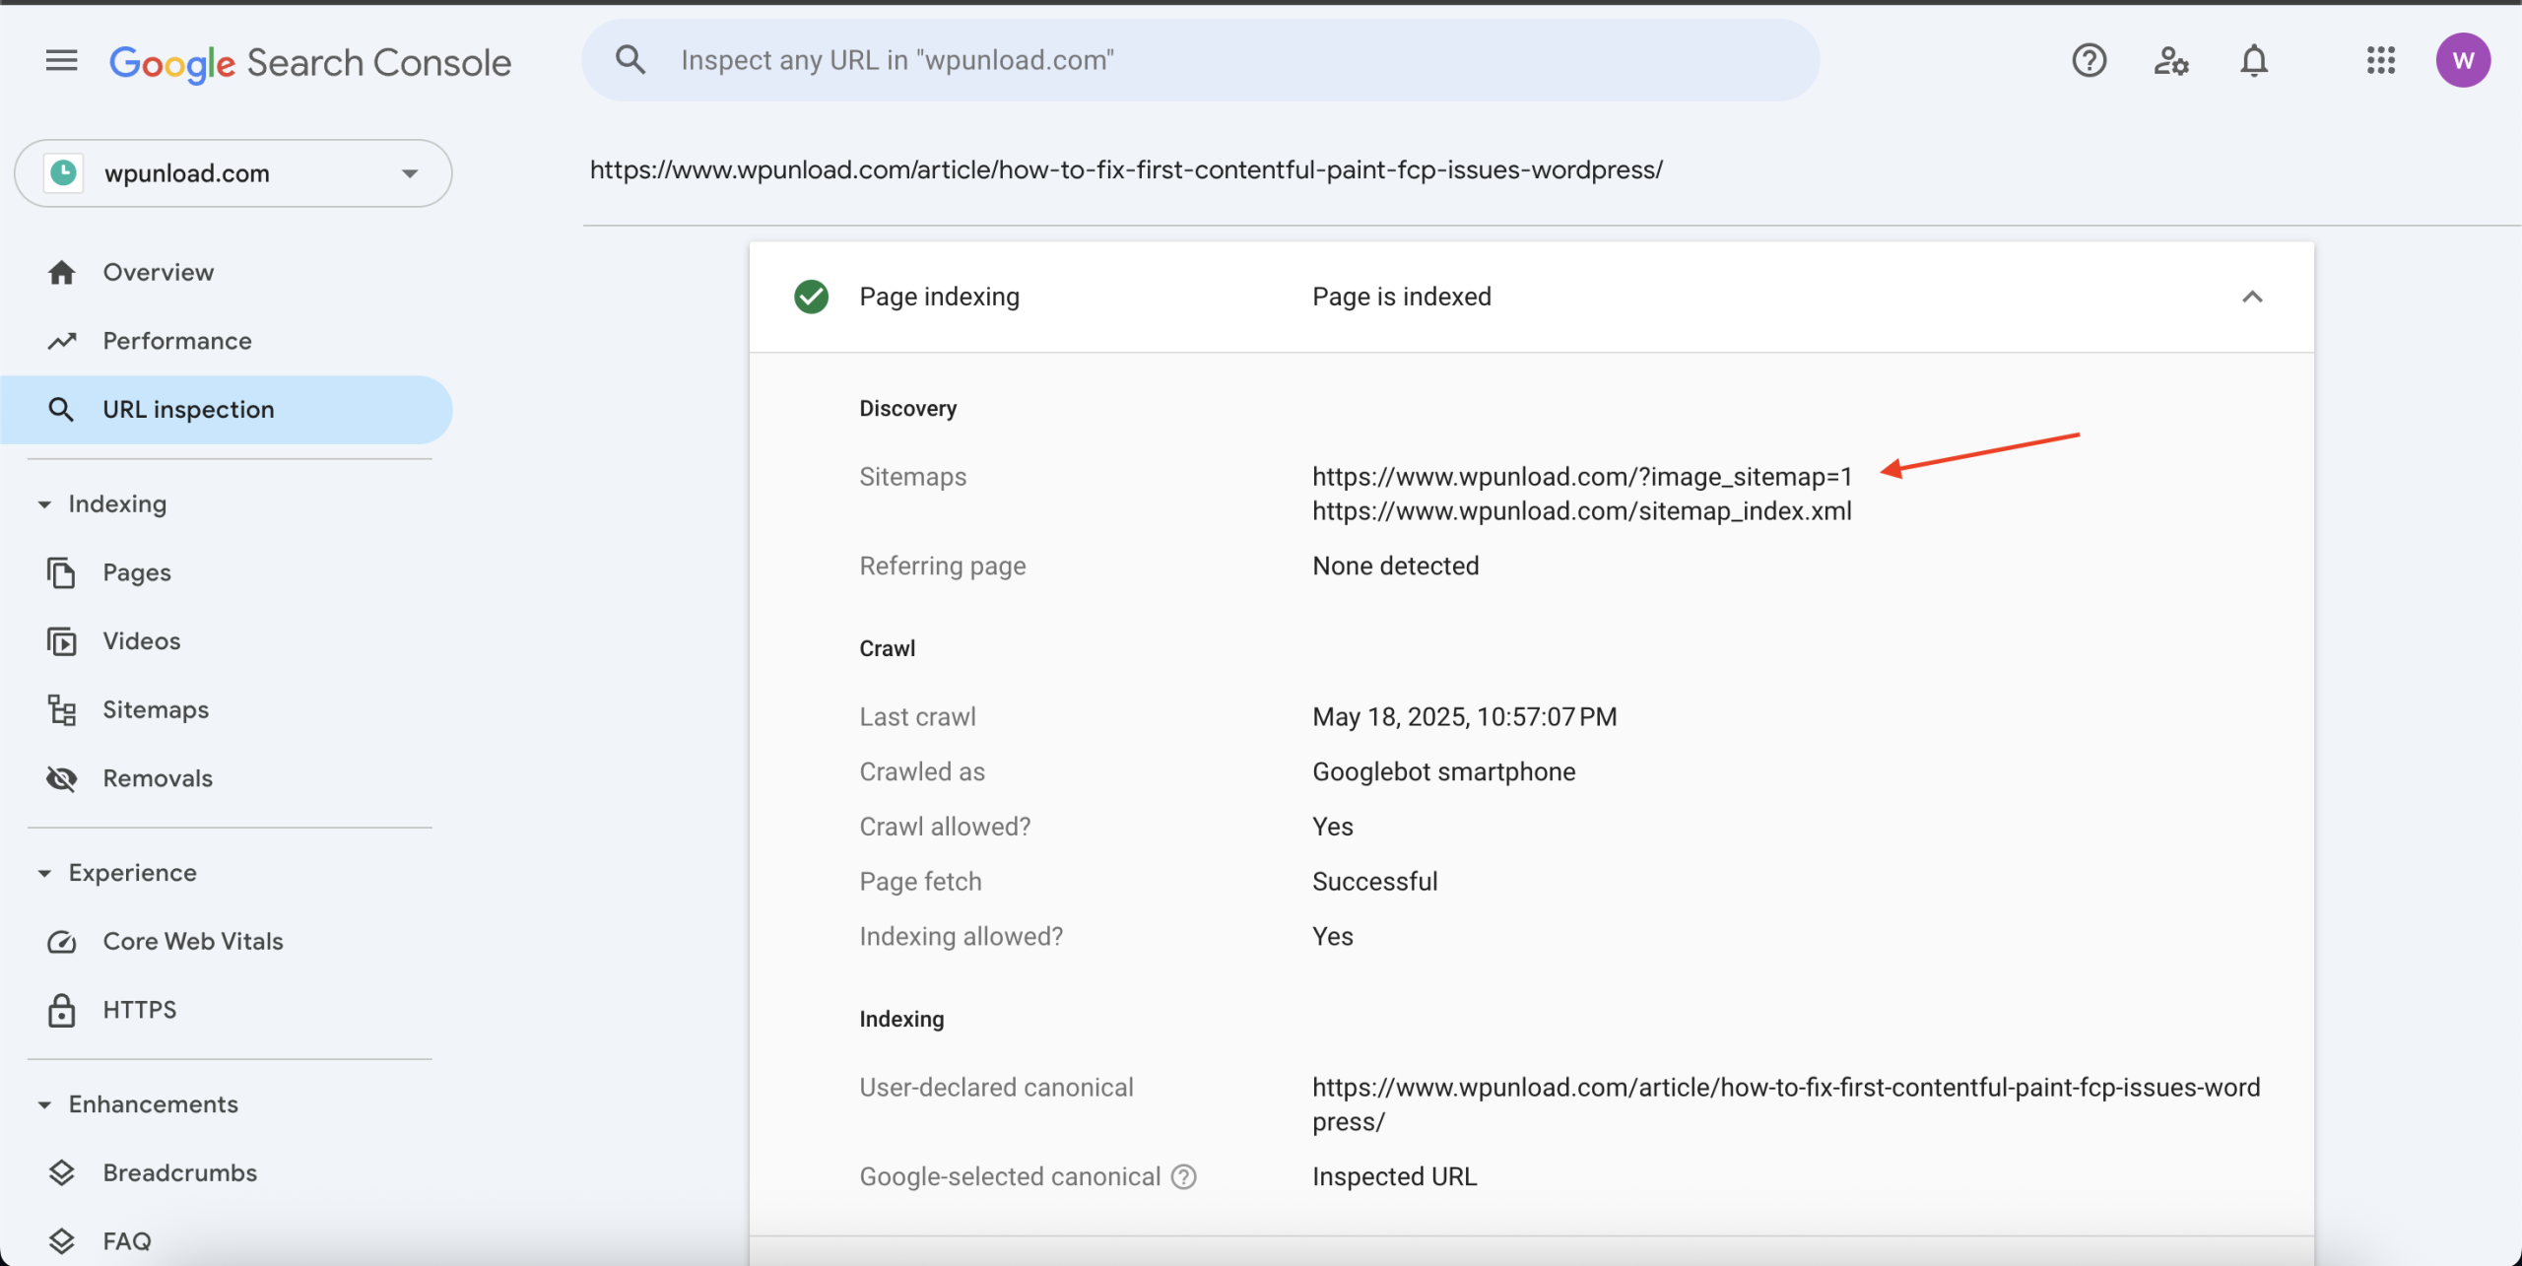2522x1266 pixels.
Task: Open the Core Web Vitals report
Action: click(227, 942)
